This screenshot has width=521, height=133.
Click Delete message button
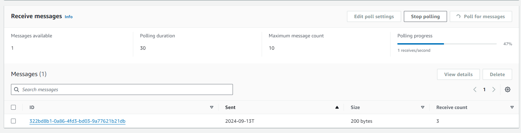pyautogui.click(x=497, y=74)
